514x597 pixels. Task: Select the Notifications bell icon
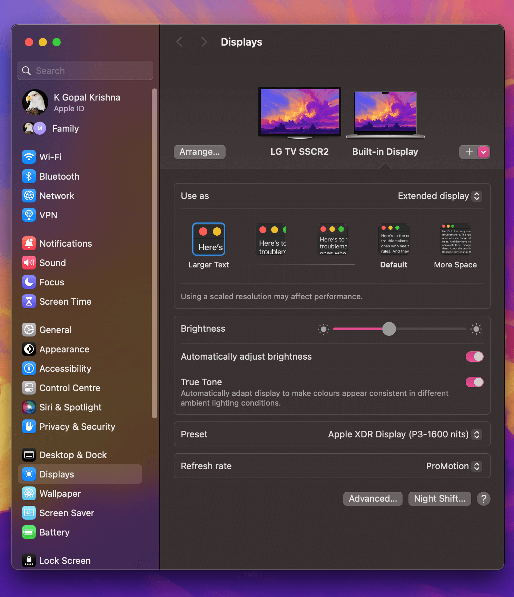point(29,244)
